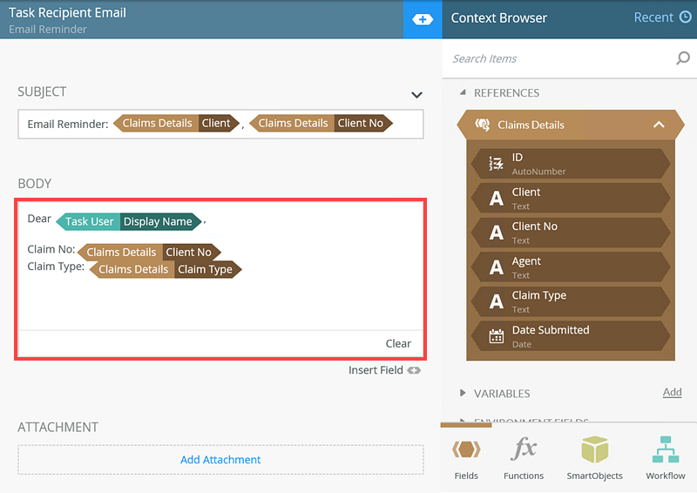Switch to the Functions tab

click(524, 457)
